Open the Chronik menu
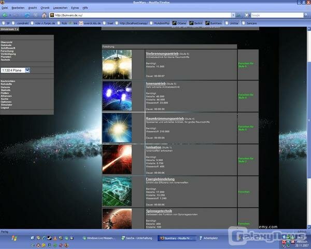 [x=45, y=8]
